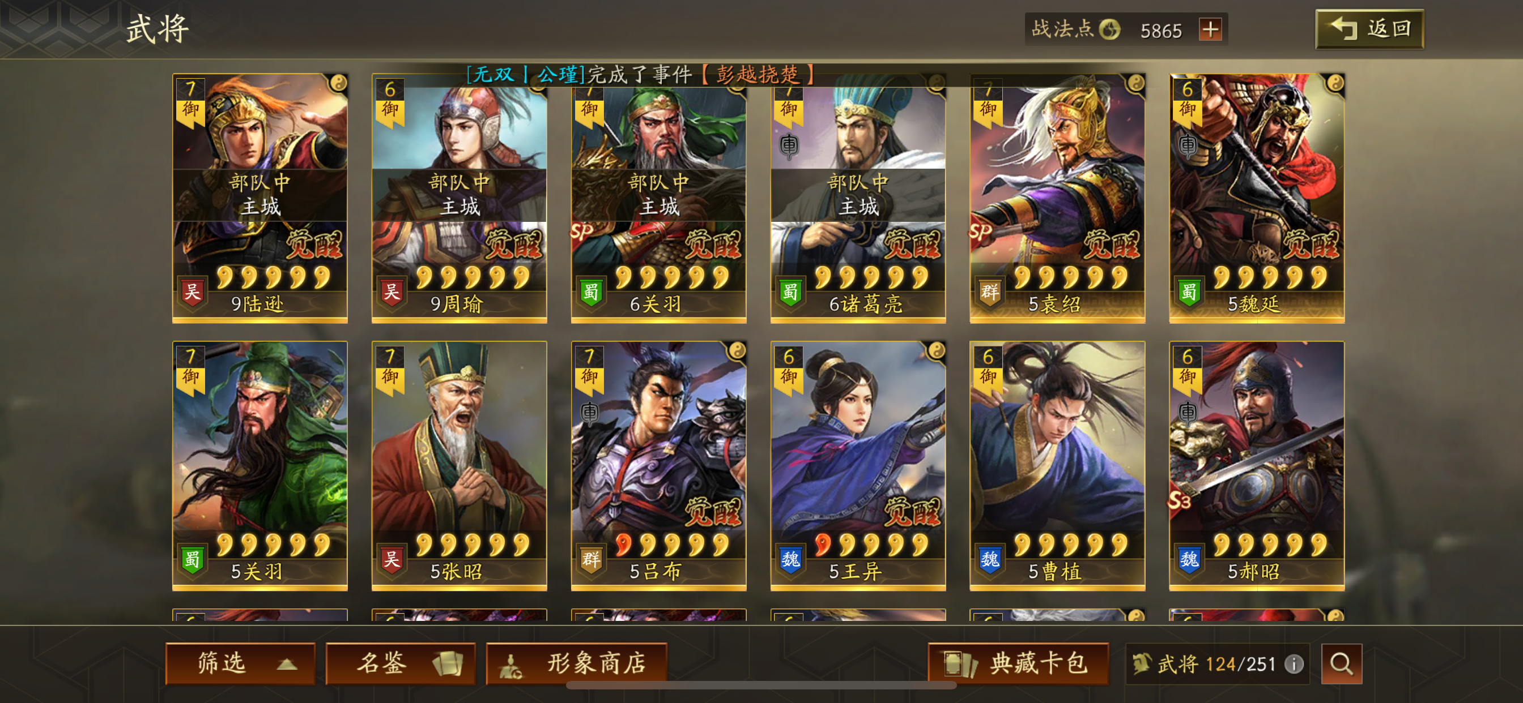
Task: Click the 返回 back button
Action: point(1369,29)
